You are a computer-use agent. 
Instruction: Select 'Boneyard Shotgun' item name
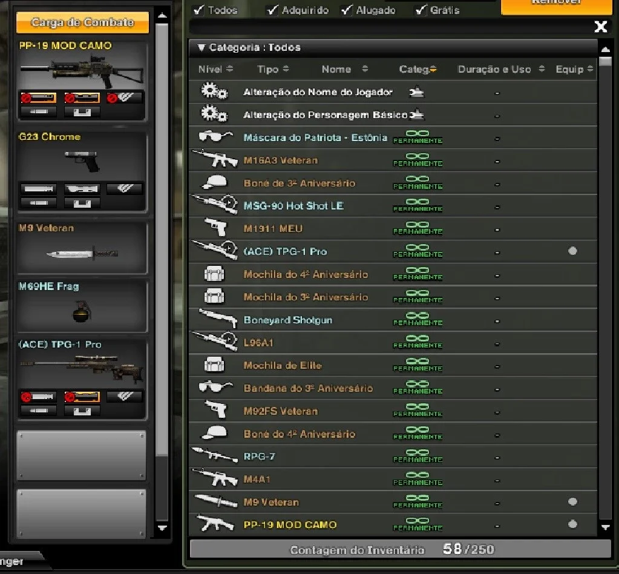point(288,320)
